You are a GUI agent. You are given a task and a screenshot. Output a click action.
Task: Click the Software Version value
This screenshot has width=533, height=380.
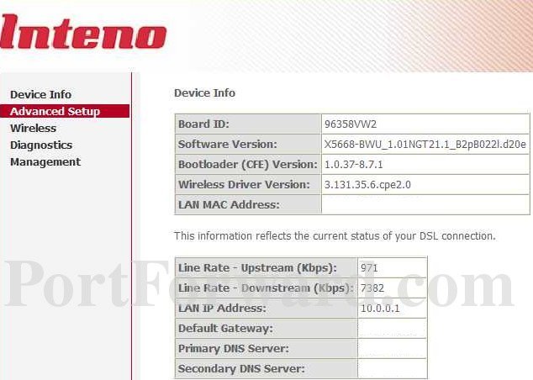tap(425, 145)
